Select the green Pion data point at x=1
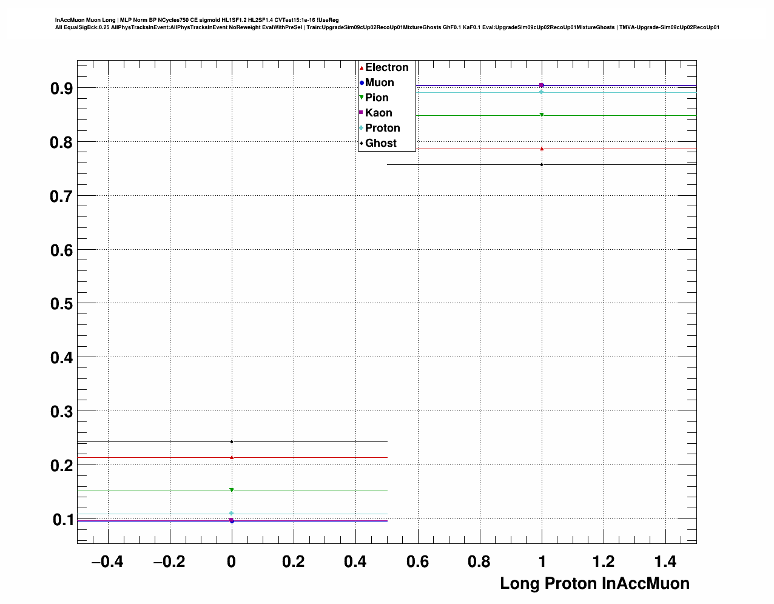The height and width of the screenshot is (604, 774). pos(542,115)
